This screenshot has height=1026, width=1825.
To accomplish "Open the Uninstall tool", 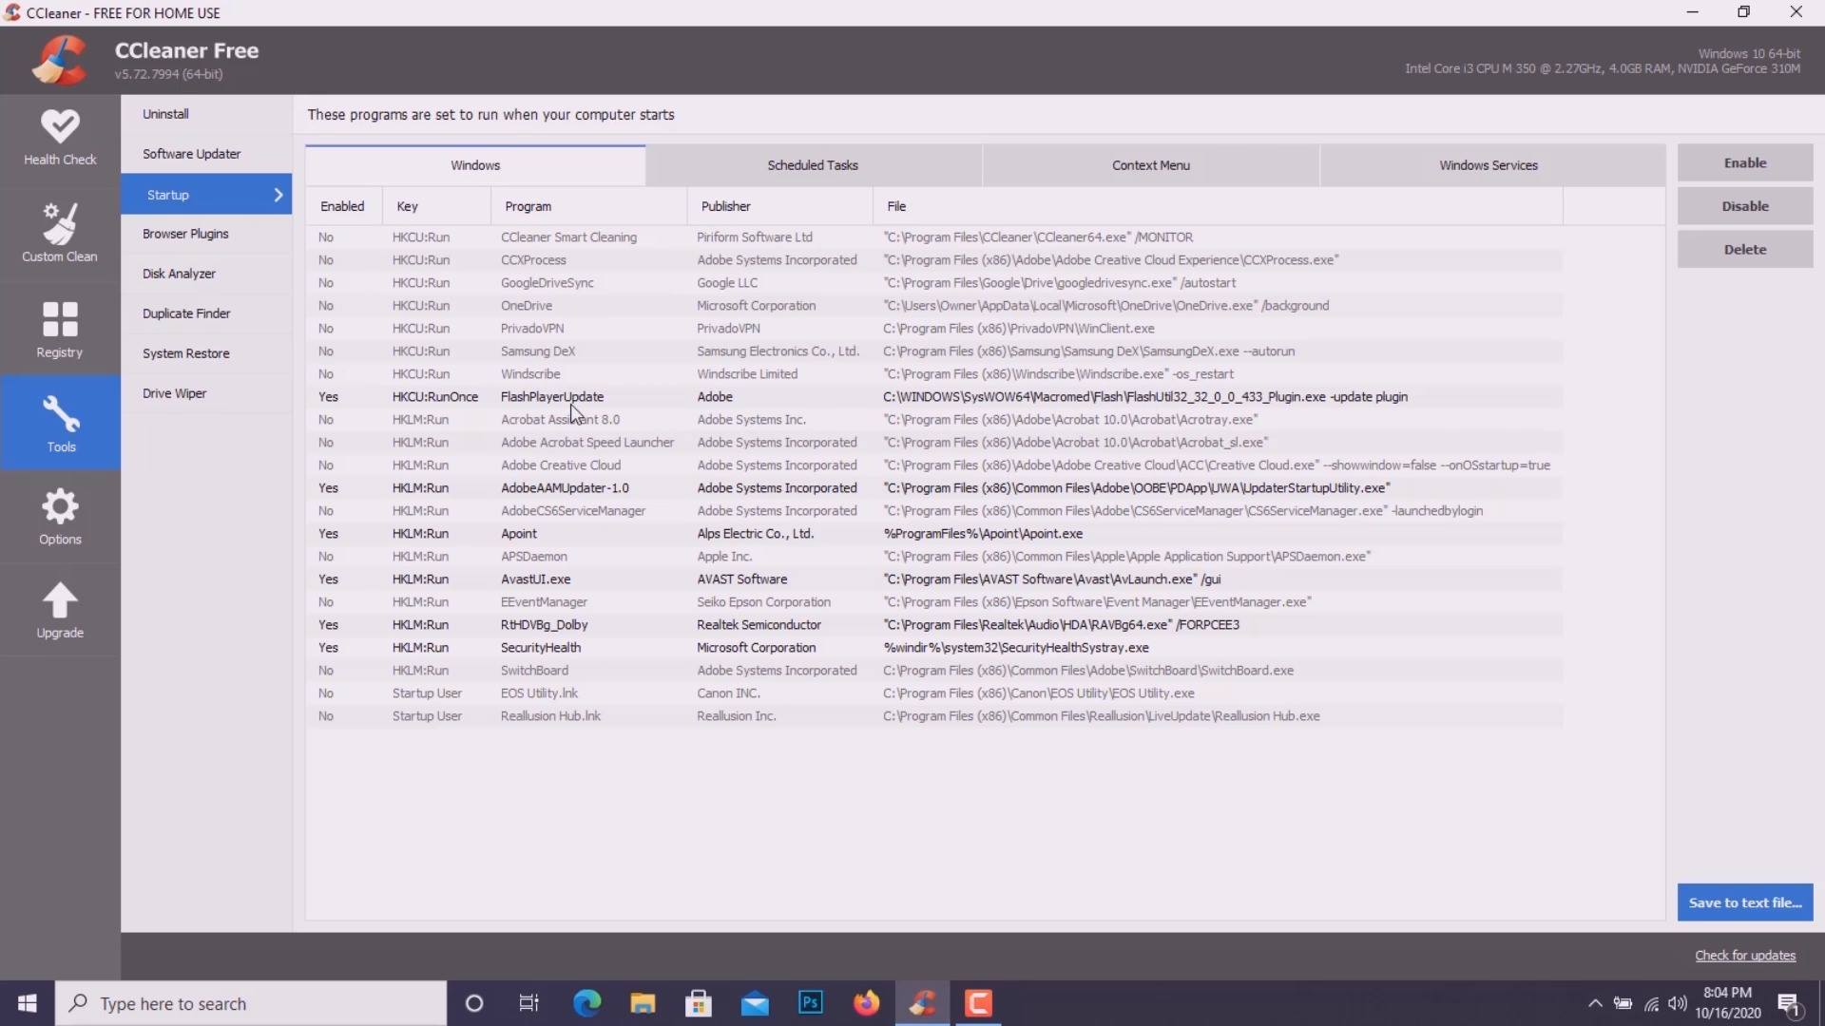I will coord(206,114).
